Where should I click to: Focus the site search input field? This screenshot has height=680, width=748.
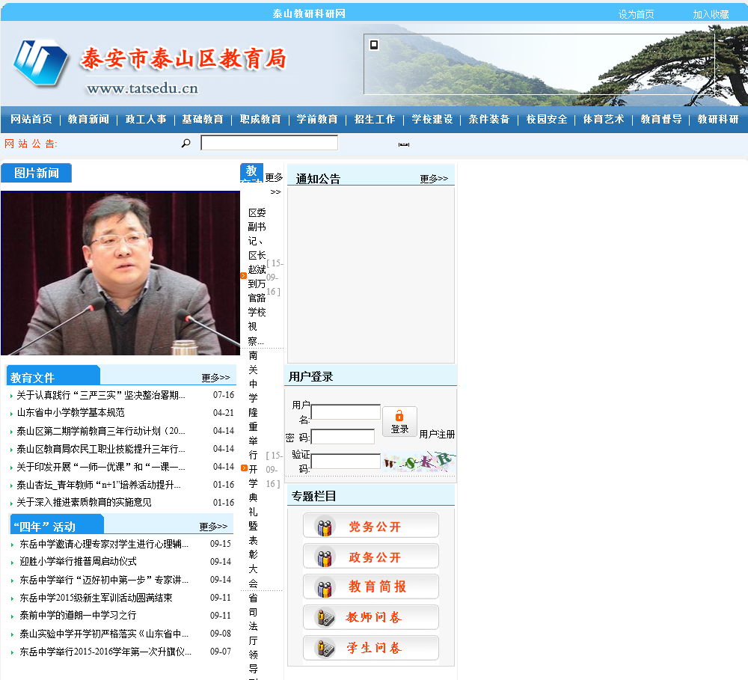[x=269, y=143]
